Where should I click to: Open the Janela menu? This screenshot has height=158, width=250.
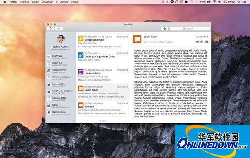coord(64,2)
